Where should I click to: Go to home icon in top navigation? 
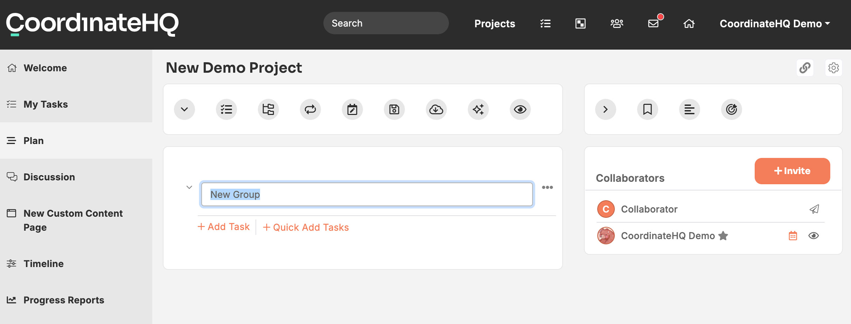point(689,23)
